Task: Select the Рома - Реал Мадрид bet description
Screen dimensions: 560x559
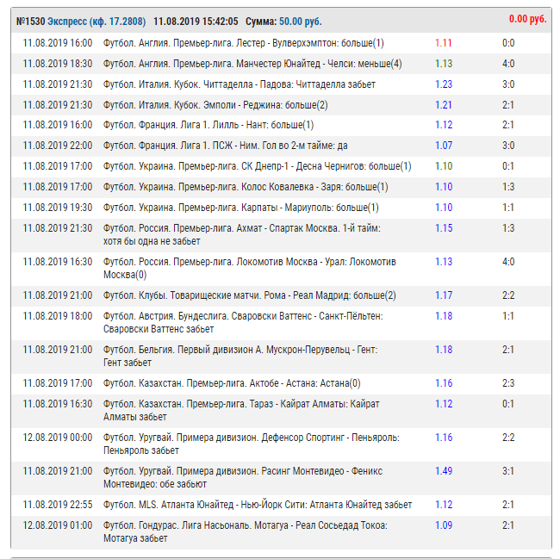Action: coord(250,296)
